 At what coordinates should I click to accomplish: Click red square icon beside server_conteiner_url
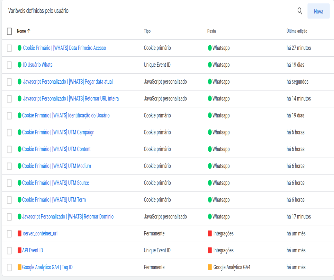point(20,234)
